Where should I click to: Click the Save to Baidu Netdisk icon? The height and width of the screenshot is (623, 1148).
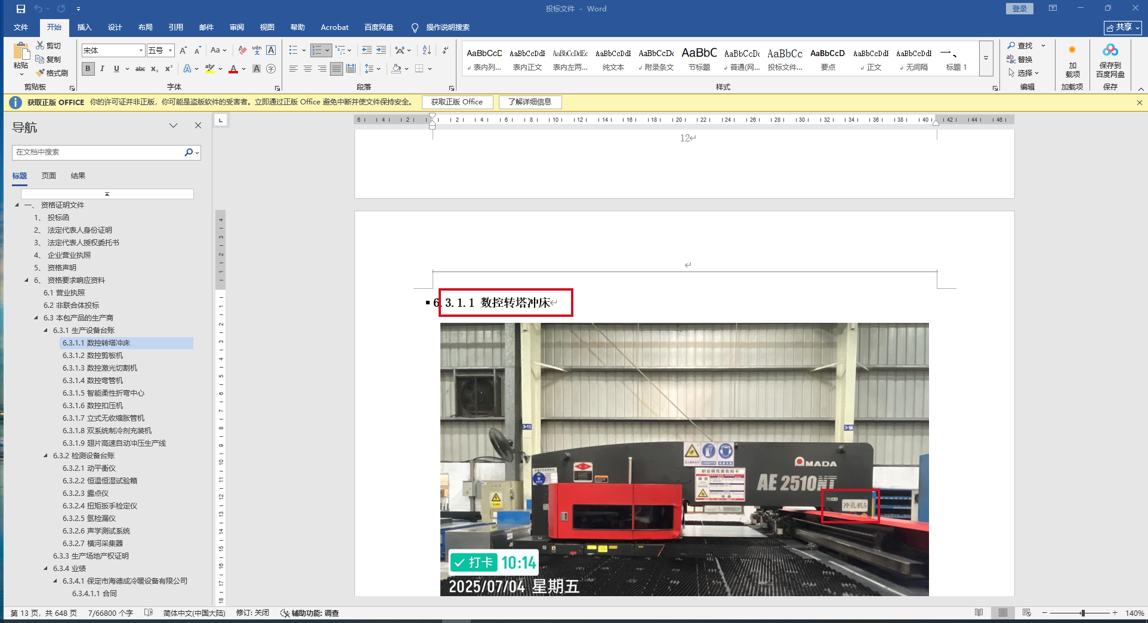tap(1110, 60)
